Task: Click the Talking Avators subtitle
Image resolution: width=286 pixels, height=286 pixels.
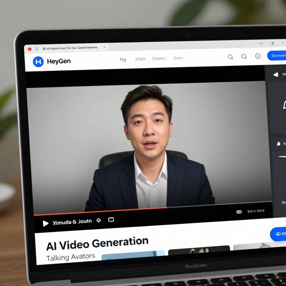Action: tap(71, 257)
